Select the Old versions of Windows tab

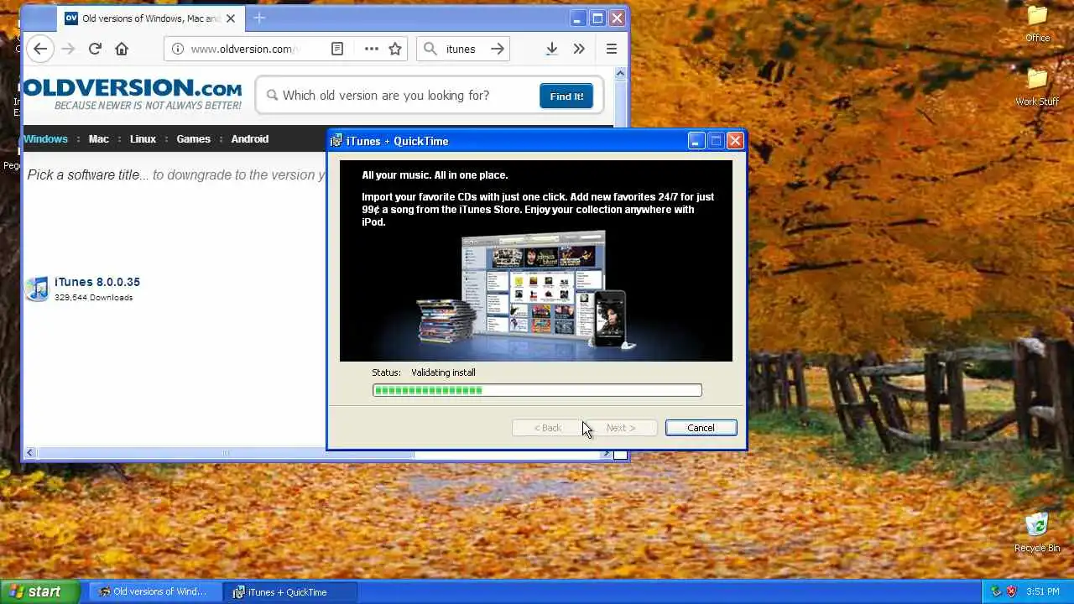pyautogui.click(x=151, y=18)
